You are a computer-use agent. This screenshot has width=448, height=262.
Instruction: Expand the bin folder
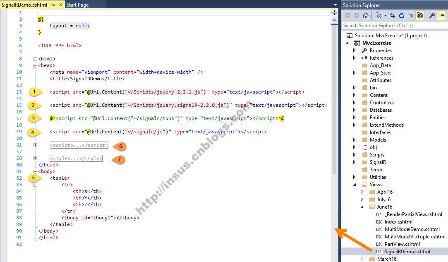click(354, 87)
